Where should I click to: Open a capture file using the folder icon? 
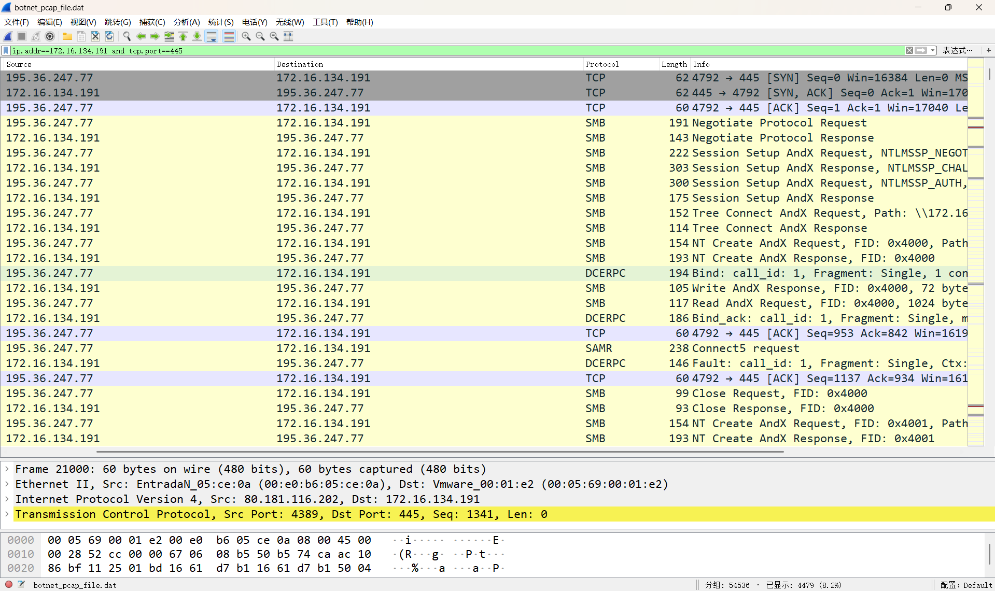67,36
